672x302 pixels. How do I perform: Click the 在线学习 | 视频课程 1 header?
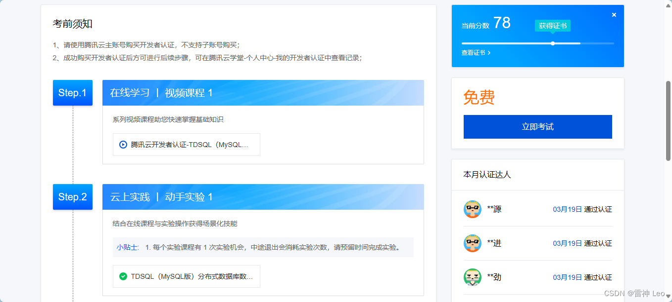coord(157,93)
